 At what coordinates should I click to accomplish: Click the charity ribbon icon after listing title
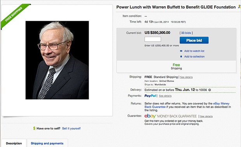239,7
